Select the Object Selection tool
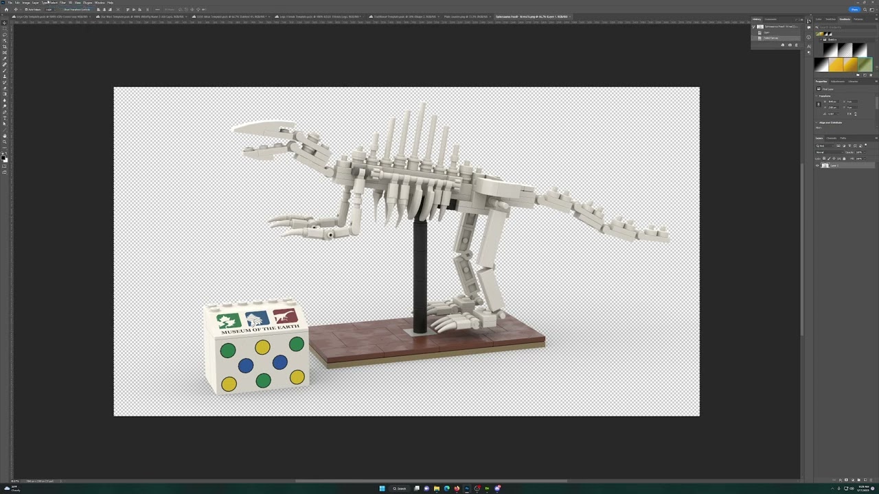The height and width of the screenshot is (494, 879). pyautogui.click(x=4, y=40)
